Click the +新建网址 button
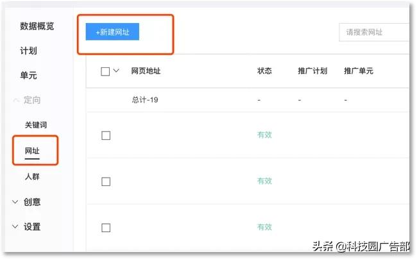The width and height of the screenshot is (417, 259). (112, 31)
